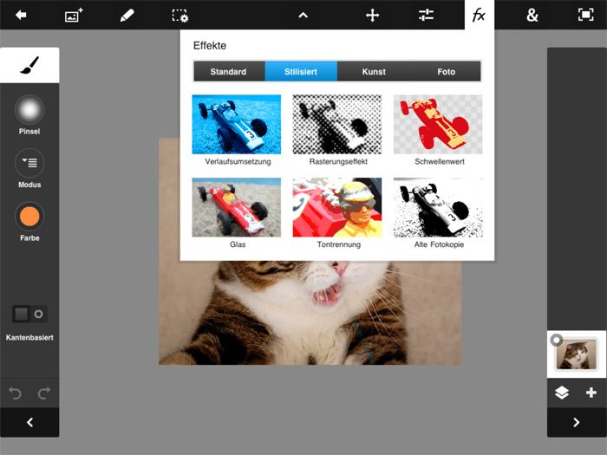Switch to the Kunst effects tab
This screenshot has width=607, height=455.
pos(373,72)
